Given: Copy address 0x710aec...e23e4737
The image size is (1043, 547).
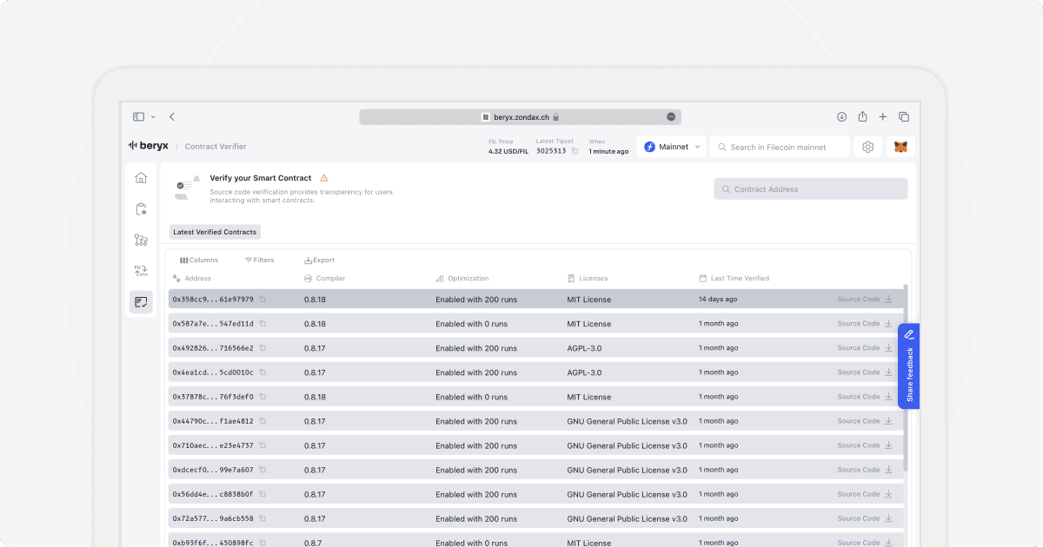Looking at the screenshot, I should 262,445.
